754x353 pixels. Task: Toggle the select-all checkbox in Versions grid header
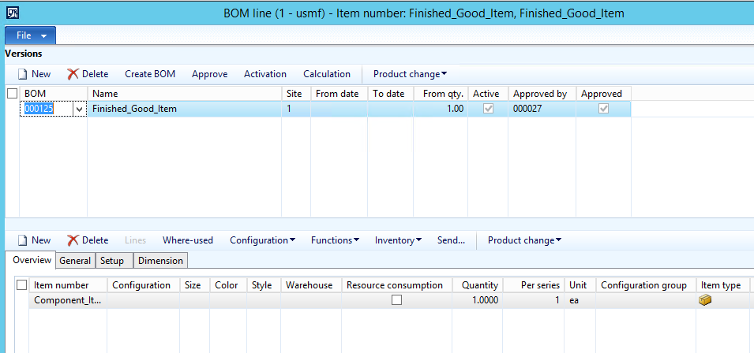pos(12,94)
